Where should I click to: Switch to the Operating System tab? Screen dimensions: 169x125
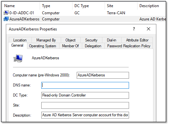[43, 46]
